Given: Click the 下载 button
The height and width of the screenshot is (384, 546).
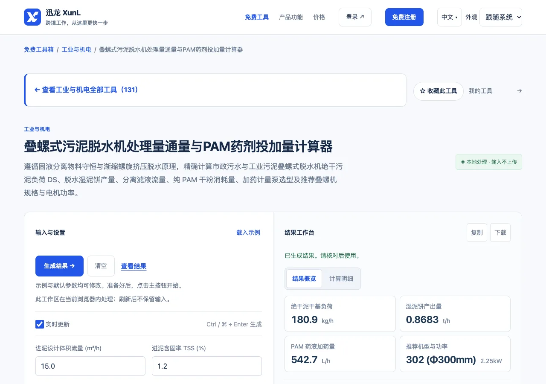Looking at the screenshot, I should pos(500,233).
